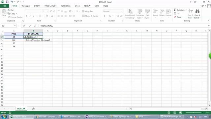Click the Accounting dollar format button

point(105,16)
